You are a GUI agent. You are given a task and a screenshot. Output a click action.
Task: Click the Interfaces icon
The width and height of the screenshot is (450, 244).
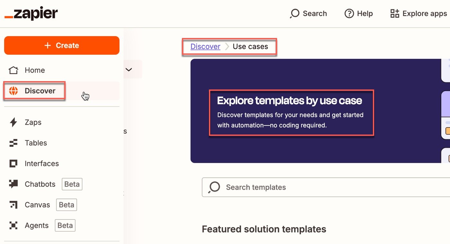point(13,164)
